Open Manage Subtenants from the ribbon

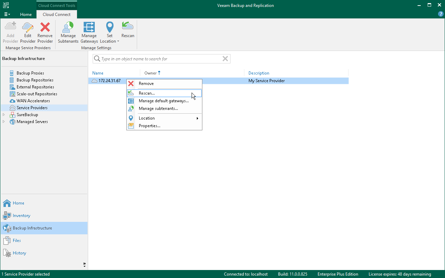coord(68,32)
